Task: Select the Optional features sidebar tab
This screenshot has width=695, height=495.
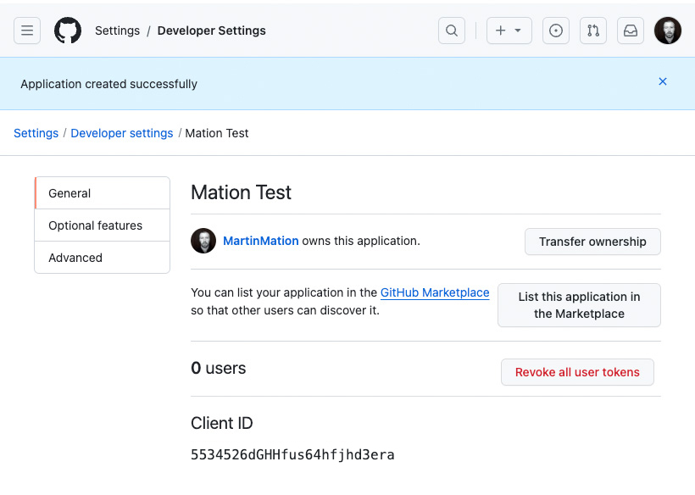Action: coord(103,225)
